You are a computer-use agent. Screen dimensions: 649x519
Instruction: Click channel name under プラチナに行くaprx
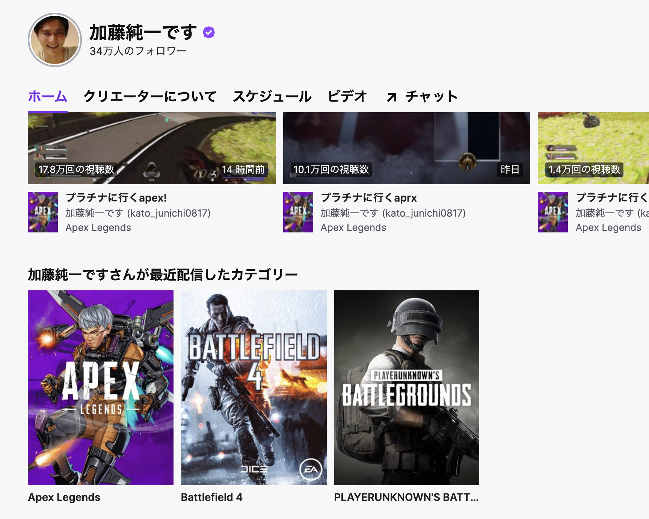(393, 213)
